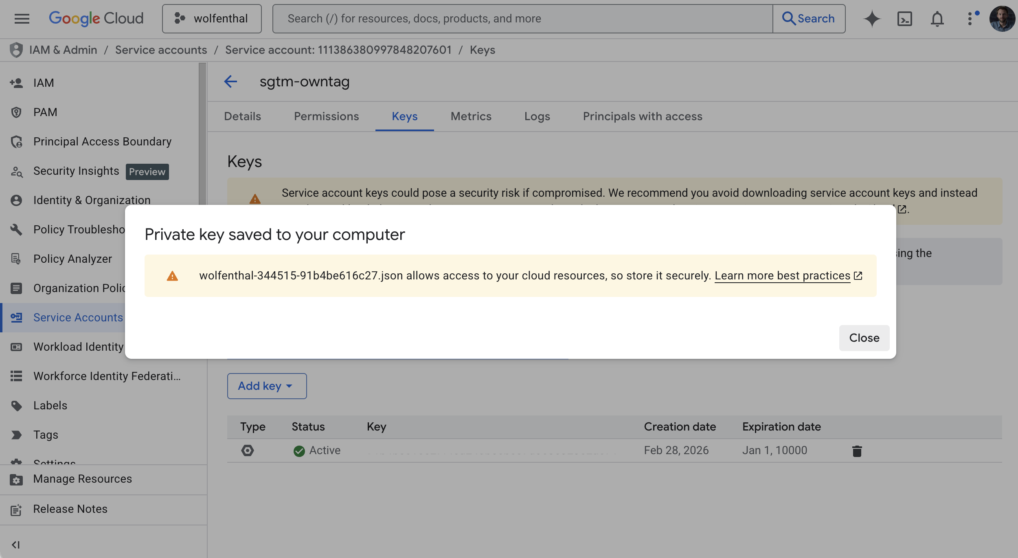Click the back arrow beside sgtm-owntag
This screenshot has height=558, width=1018.
point(230,81)
